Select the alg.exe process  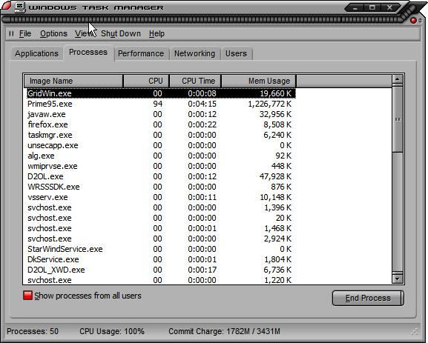tap(161, 156)
